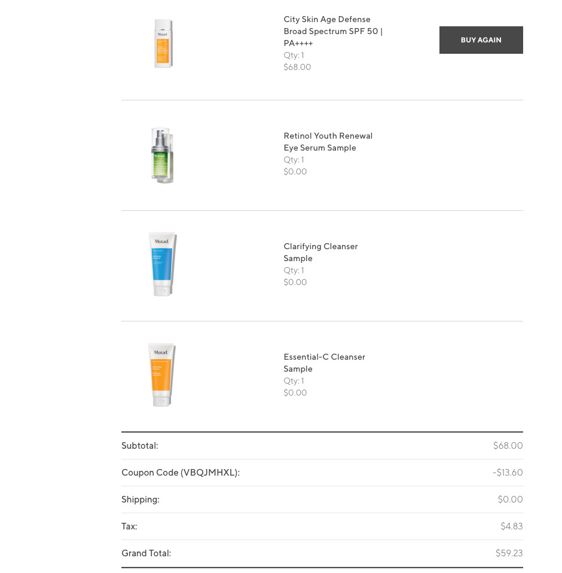The height and width of the screenshot is (573, 562).
Task: Click the Qty: 1 text for Clarifying Cleanser
Action: 294,270
